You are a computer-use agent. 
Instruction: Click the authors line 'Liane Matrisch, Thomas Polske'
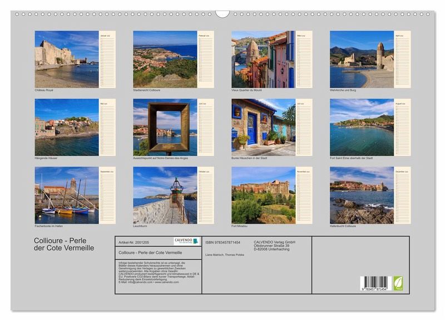coord(225,255)
